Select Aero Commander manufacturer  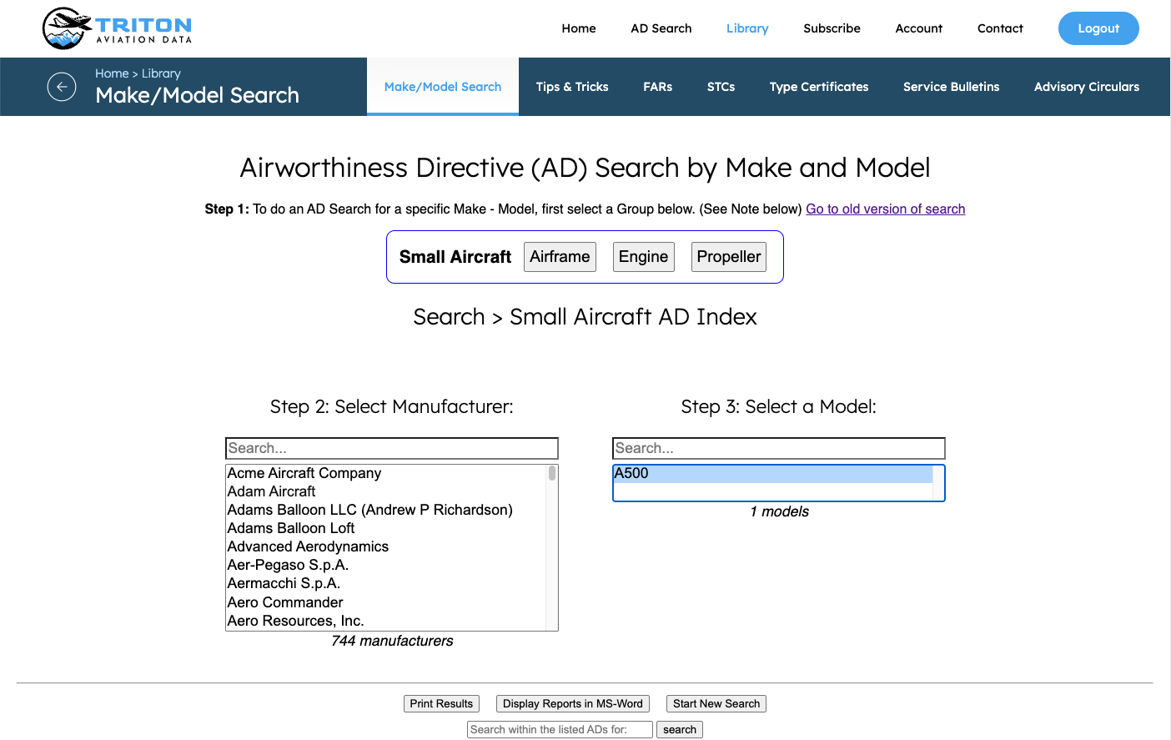click(386, 602)
